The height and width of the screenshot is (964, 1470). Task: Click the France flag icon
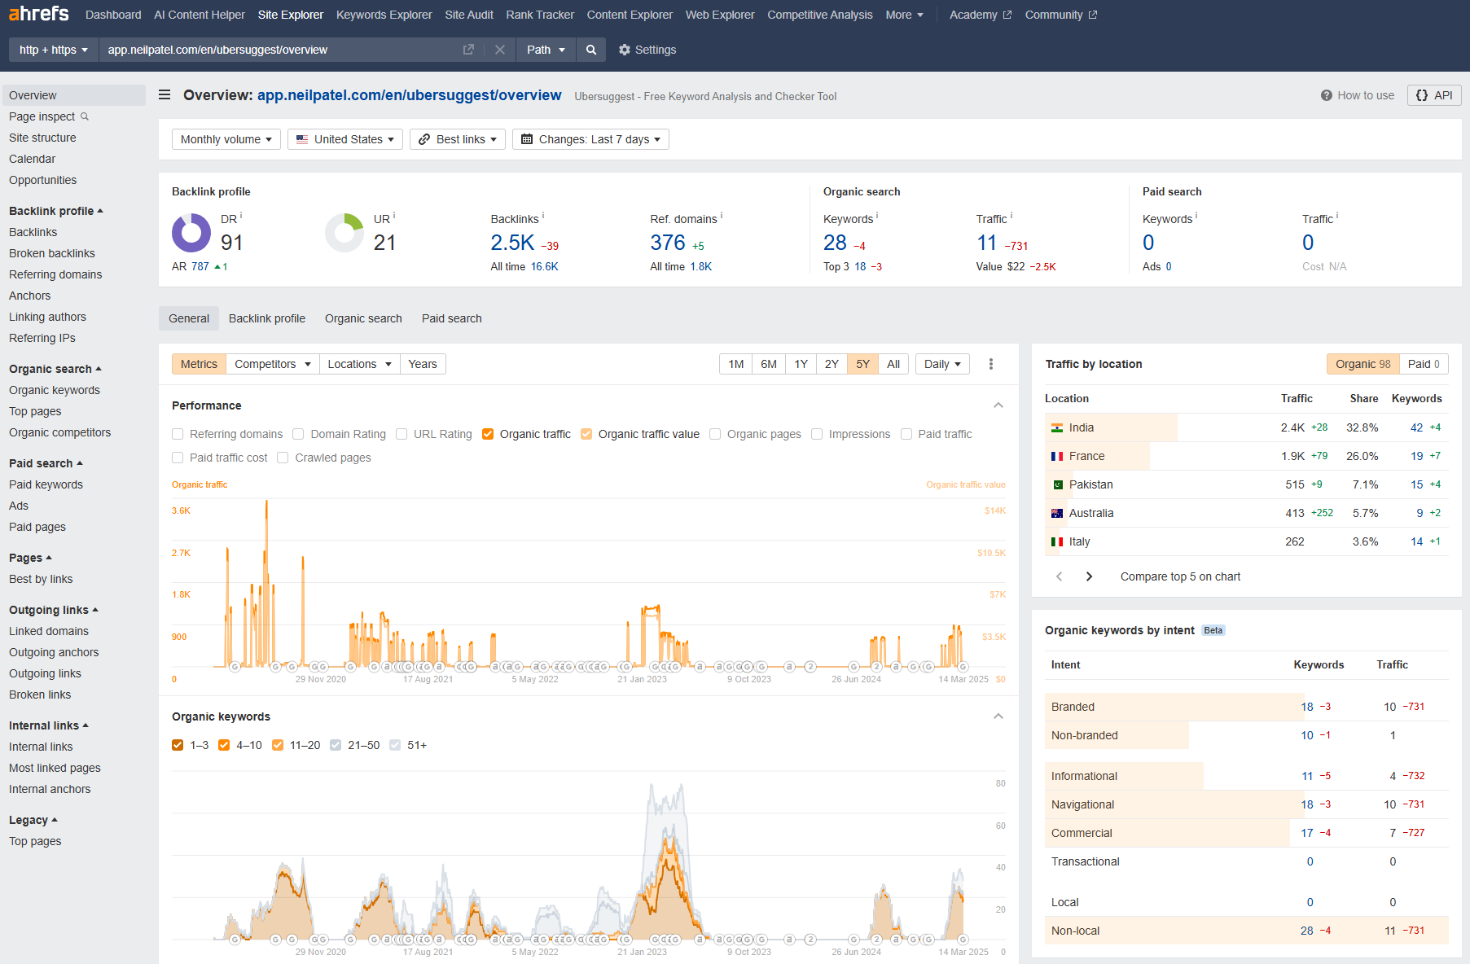(x=1057, y=456)
